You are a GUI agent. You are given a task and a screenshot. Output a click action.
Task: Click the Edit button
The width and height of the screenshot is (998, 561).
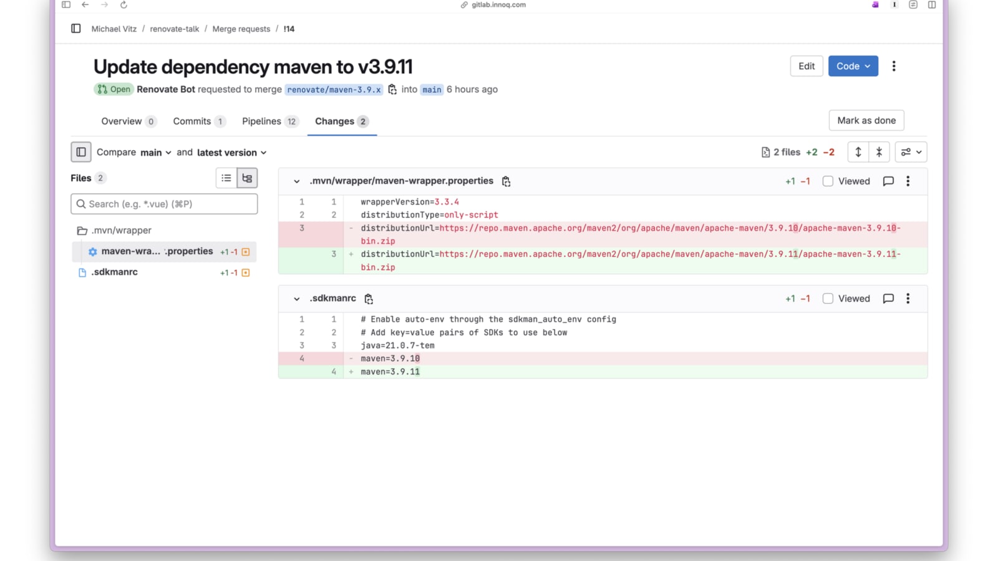coord(807,66)
